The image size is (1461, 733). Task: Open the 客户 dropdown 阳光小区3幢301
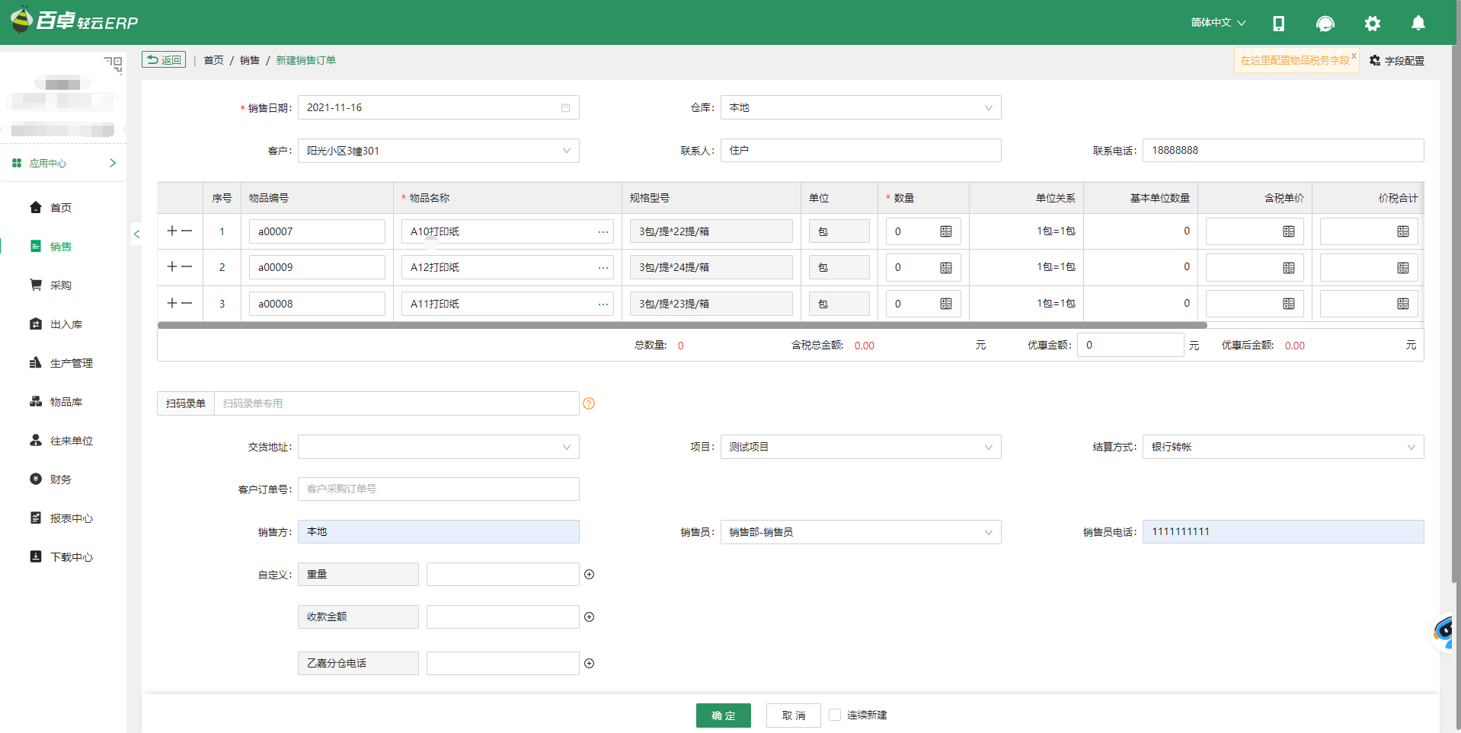click(439, 151)
